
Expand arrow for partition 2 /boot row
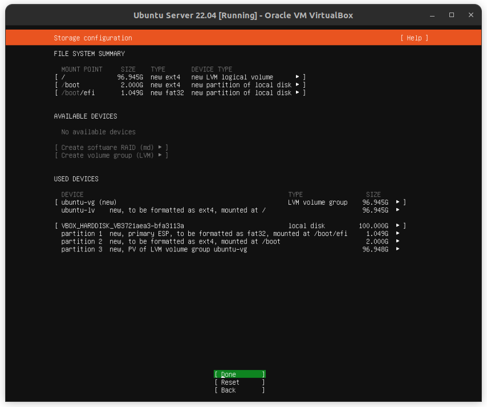pos(397,241)
